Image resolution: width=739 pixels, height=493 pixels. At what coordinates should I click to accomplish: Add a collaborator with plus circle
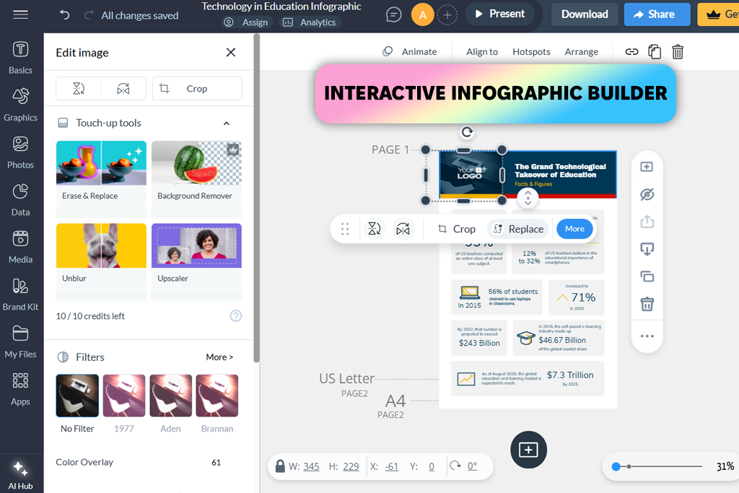(x=447, y=15)
